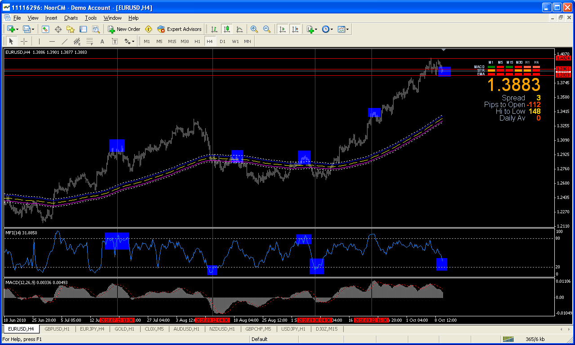575x345 pixels.
Task: Select the Horizontal Line tool
Action: pyautogui.click(x=52, y=41)
